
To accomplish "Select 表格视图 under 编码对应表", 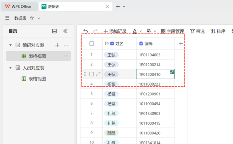I will coord(38,56).
